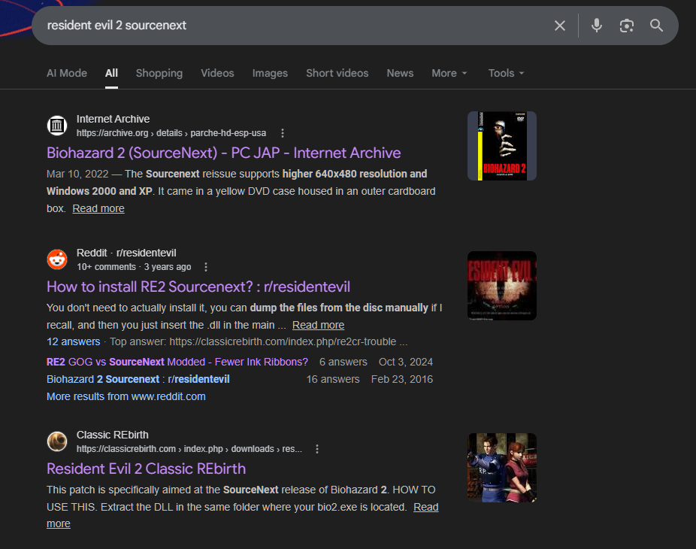The height and width of the screenshot is (549, 696).
Task: Switch to News tab
Action: 400,73
